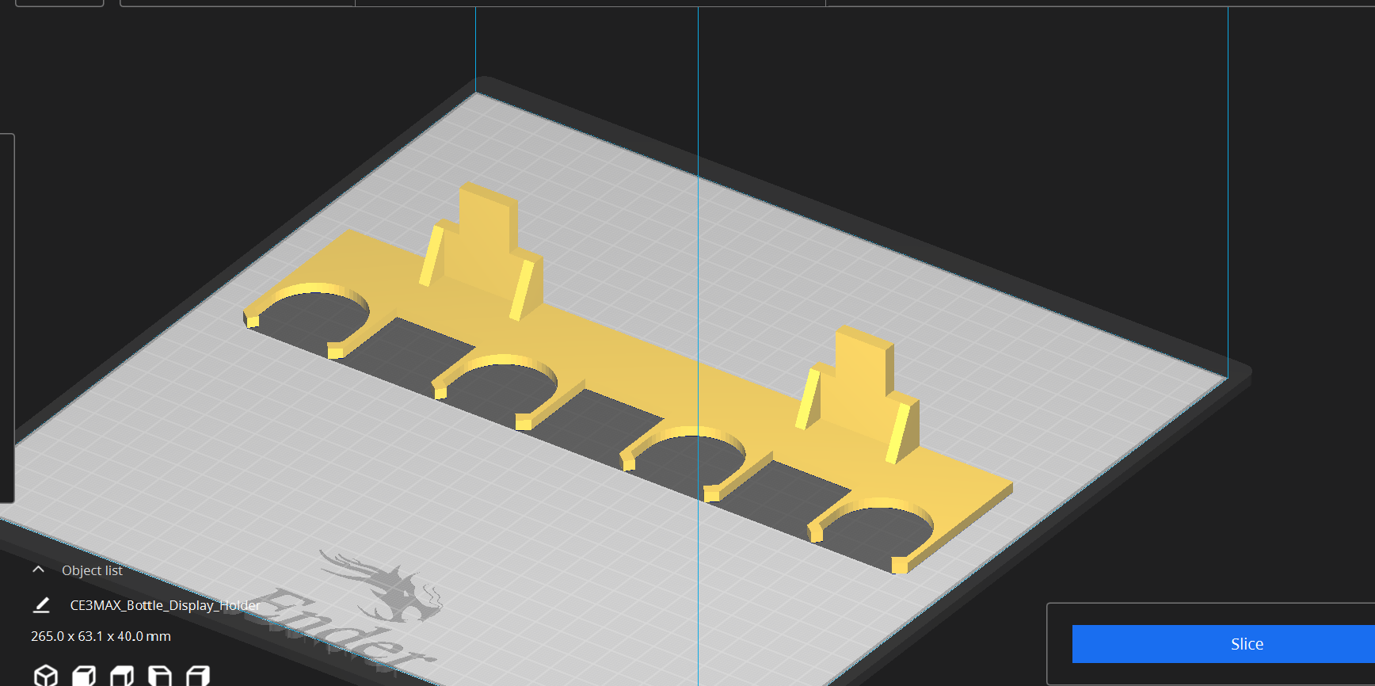The height and width of the screenshot is (686, 1375).
Task: Click the pencil icon to rename the model
Action: tap(41, 605)
